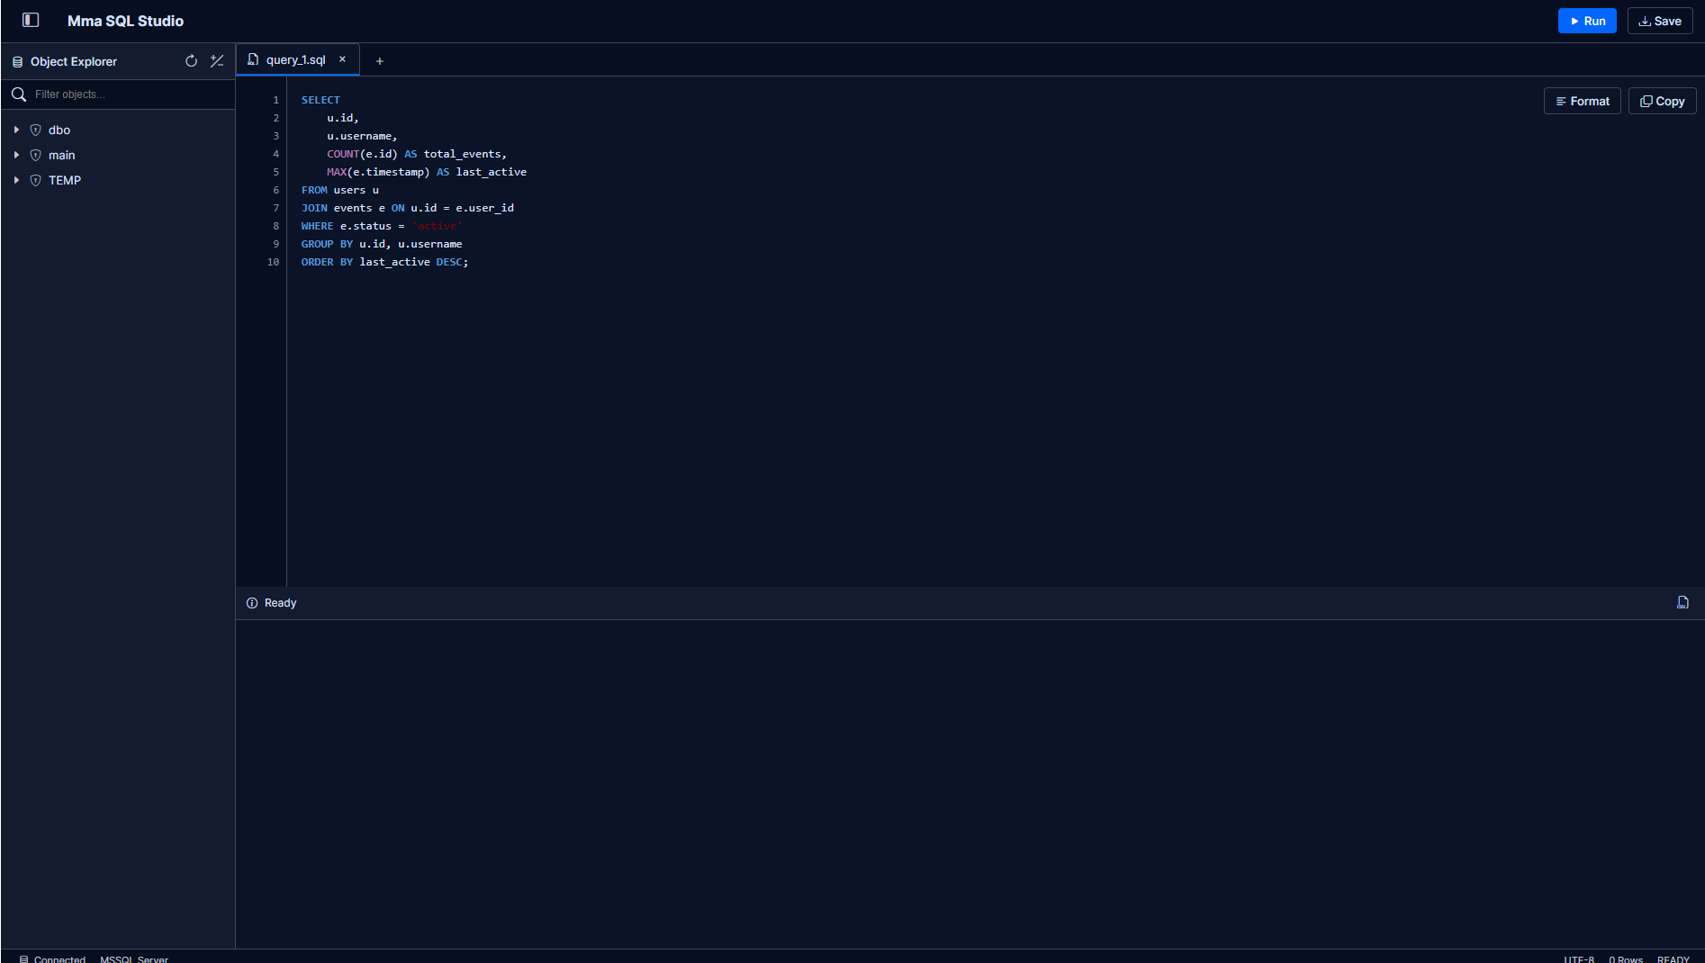Click the JOIN keyword on line 7
The image size is (1705, 963).
(x=314, y=208)
